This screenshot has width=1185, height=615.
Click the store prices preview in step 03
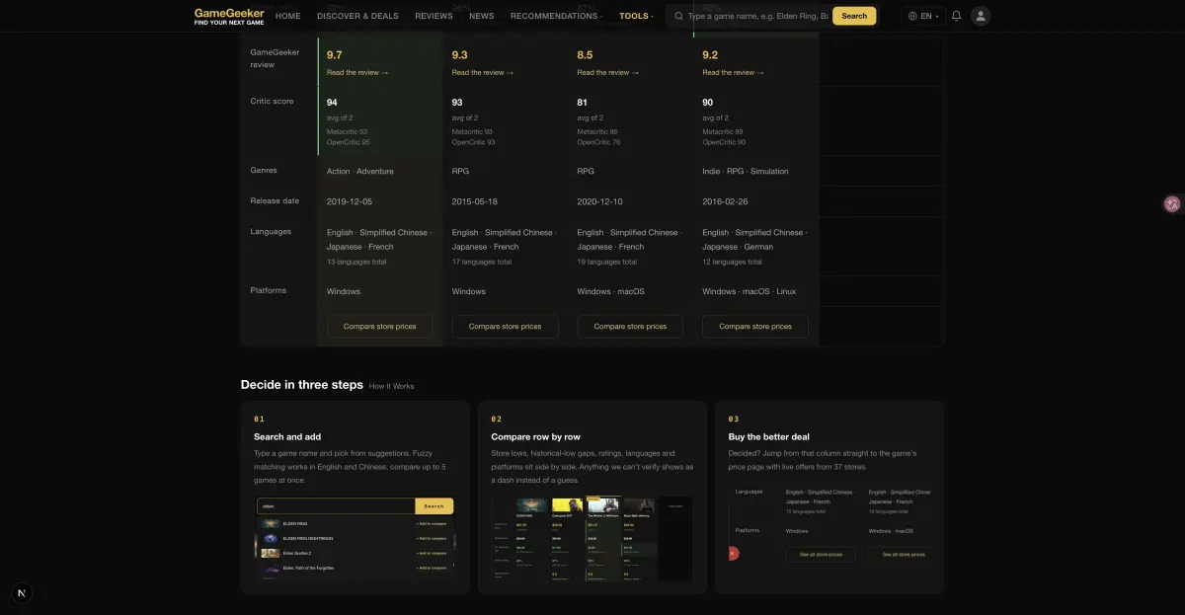click(829, 526)
